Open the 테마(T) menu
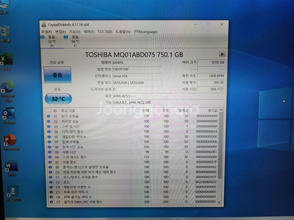Image resolution: width=294 pixels, height=220 pixels. point(89,32)
